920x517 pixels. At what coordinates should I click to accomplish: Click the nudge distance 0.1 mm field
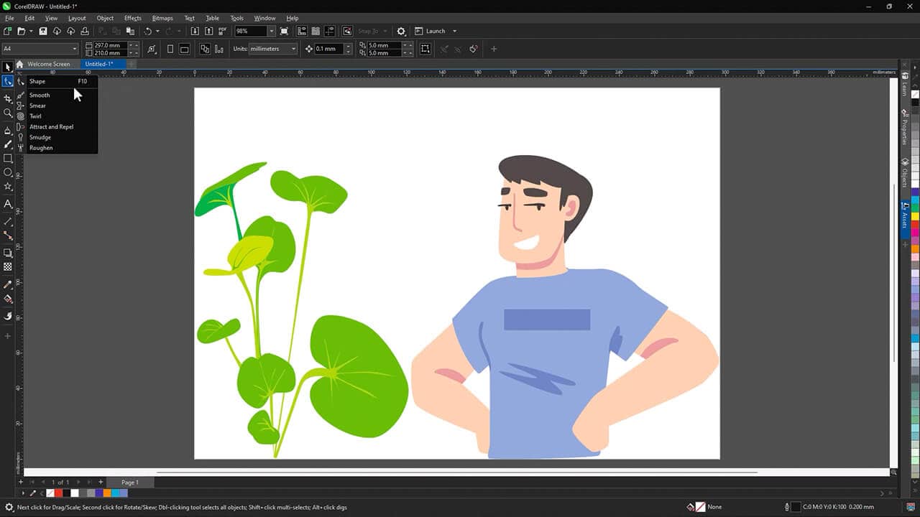click(329, 49)
